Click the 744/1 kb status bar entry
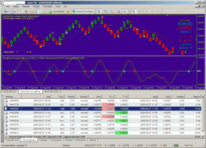The width and height of the screenshot is (206, 148). pos(189,145)
